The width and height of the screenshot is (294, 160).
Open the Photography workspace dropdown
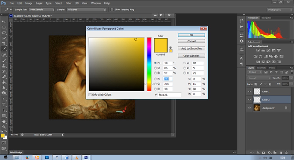(280, 10)
